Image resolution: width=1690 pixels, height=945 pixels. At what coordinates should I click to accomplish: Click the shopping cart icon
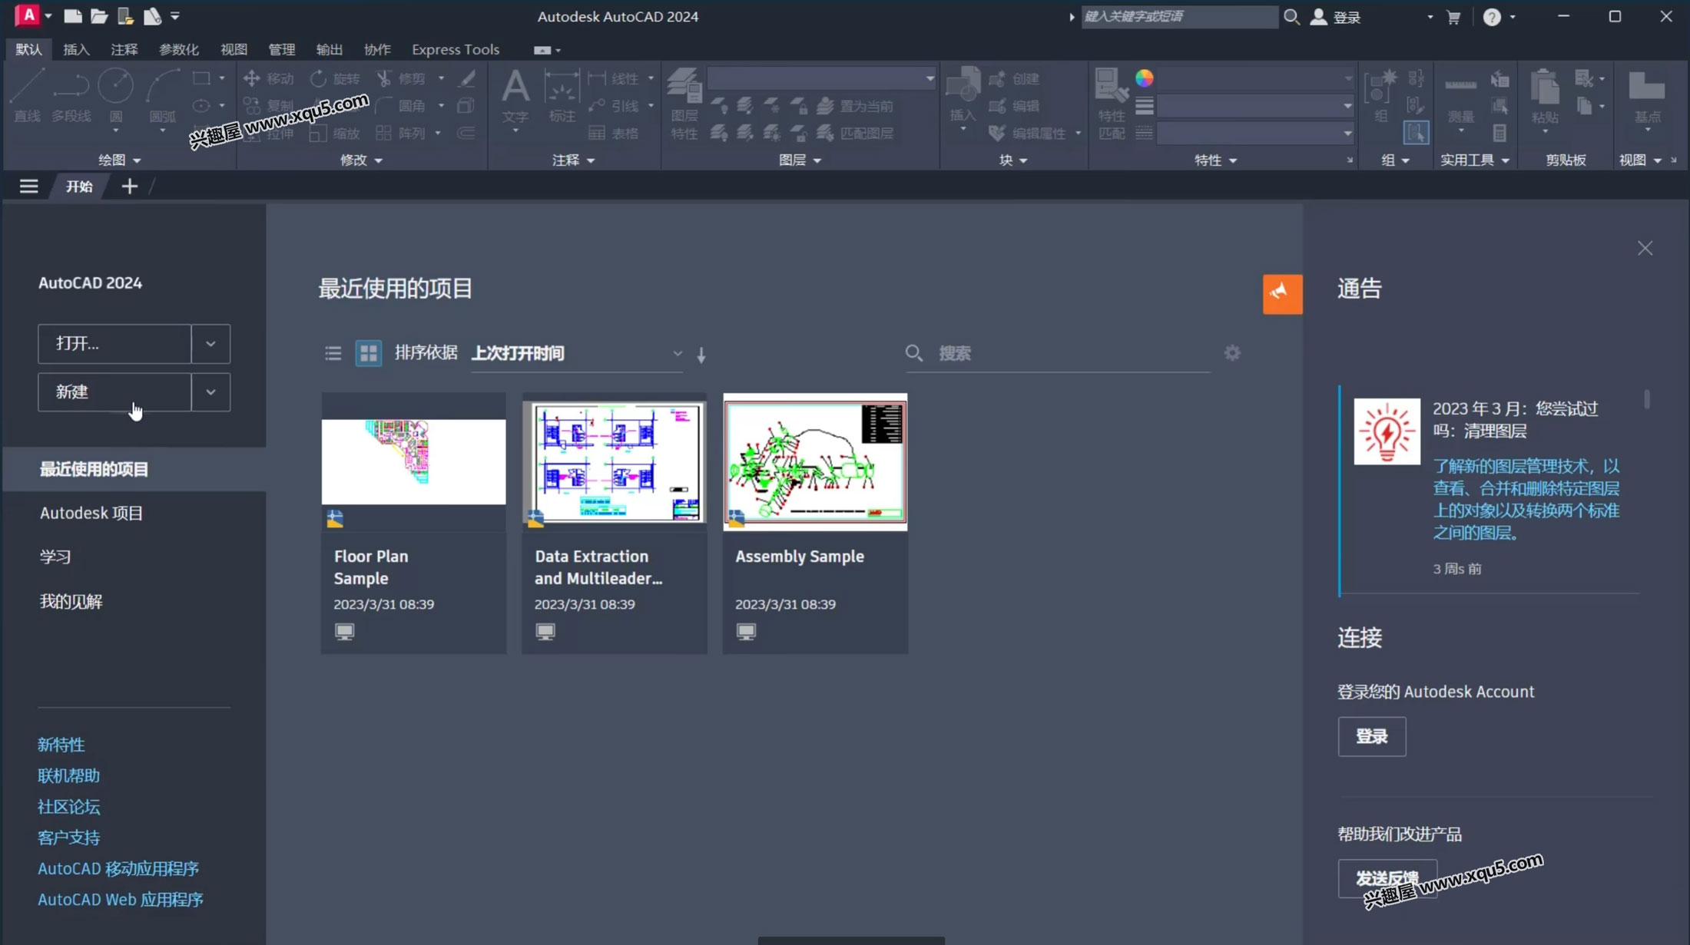tap(1453, 17)
